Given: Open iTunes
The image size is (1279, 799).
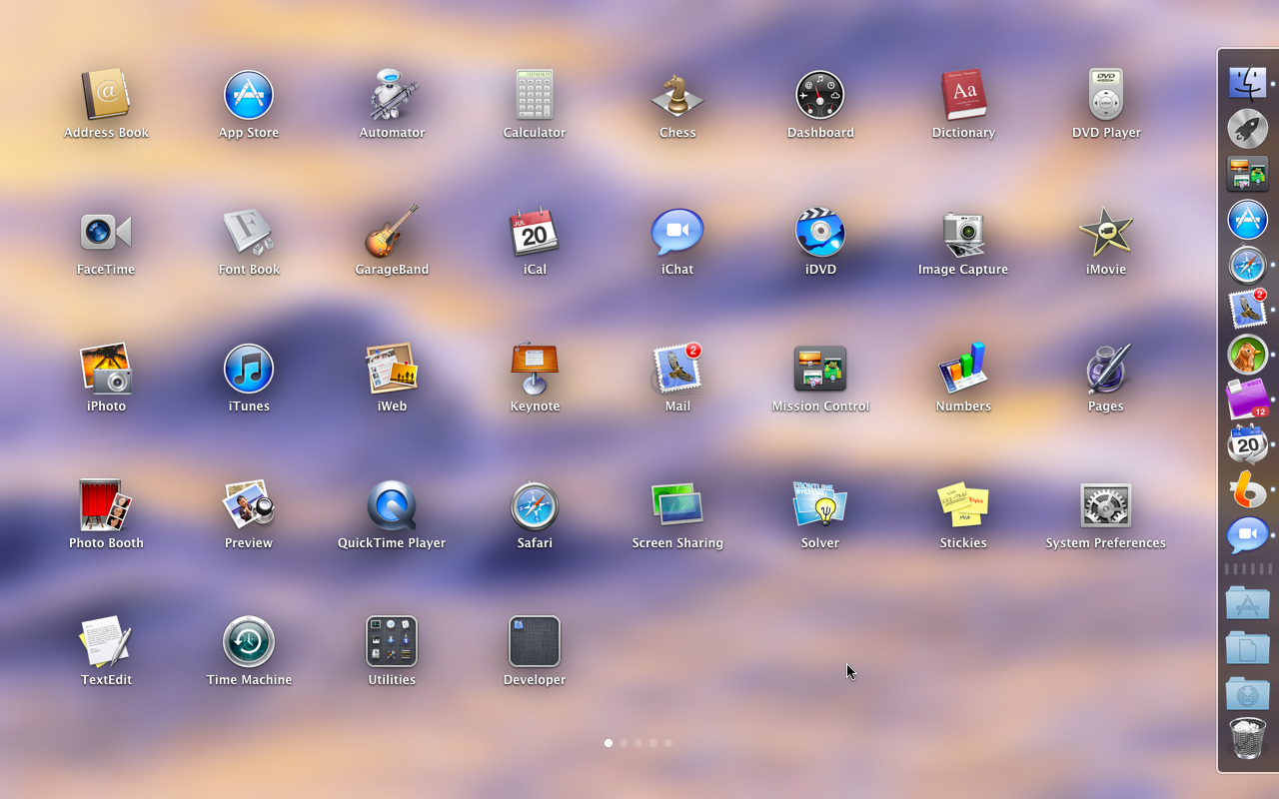Looking at the screenshot, I should (249, 369).
